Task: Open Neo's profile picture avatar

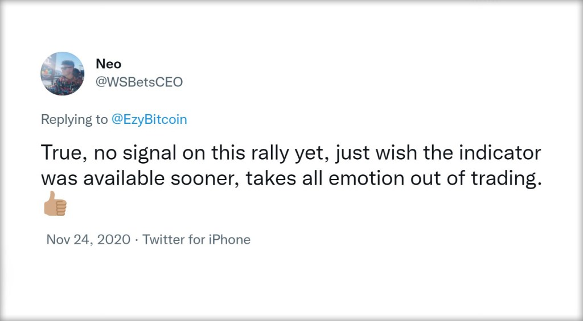Action: pos(63,73)
